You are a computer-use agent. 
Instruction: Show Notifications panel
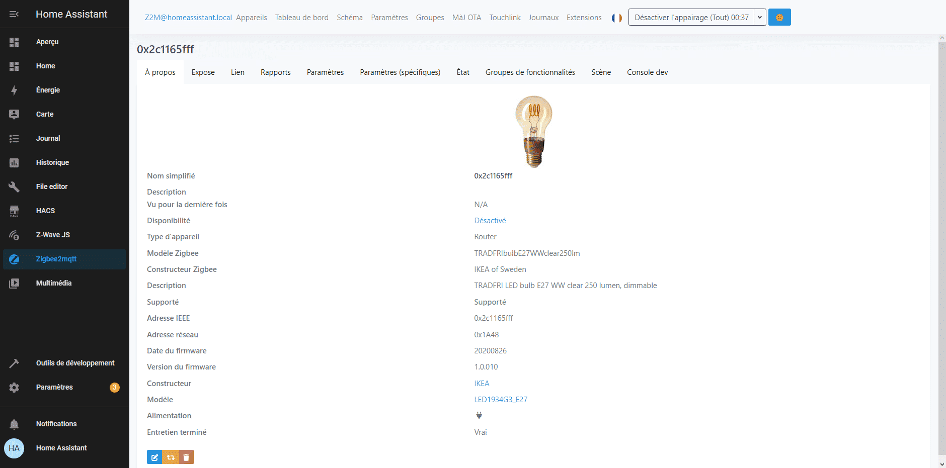[64, 424]
